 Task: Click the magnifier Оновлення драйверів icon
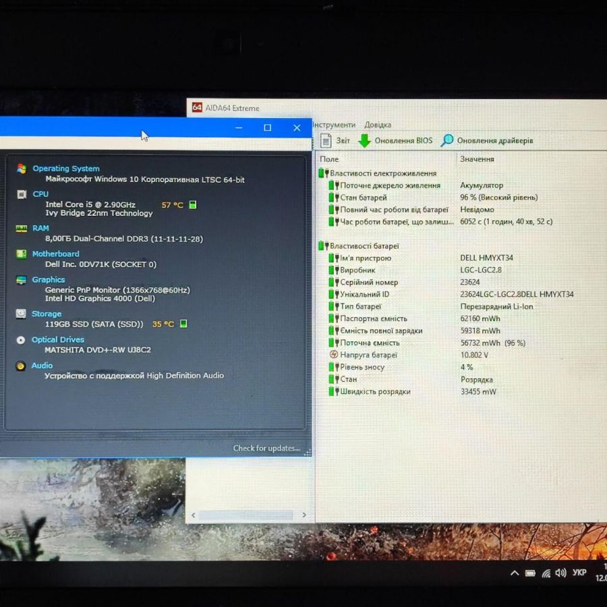pyautogui.click(x=447, y=140)
